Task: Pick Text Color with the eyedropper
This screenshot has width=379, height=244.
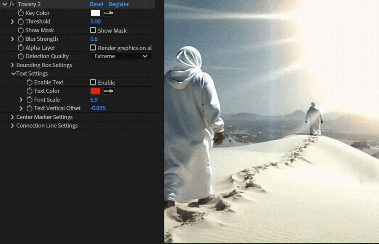Action: (109, 91)
